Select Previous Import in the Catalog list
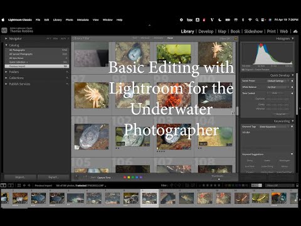 pos(37,66)
